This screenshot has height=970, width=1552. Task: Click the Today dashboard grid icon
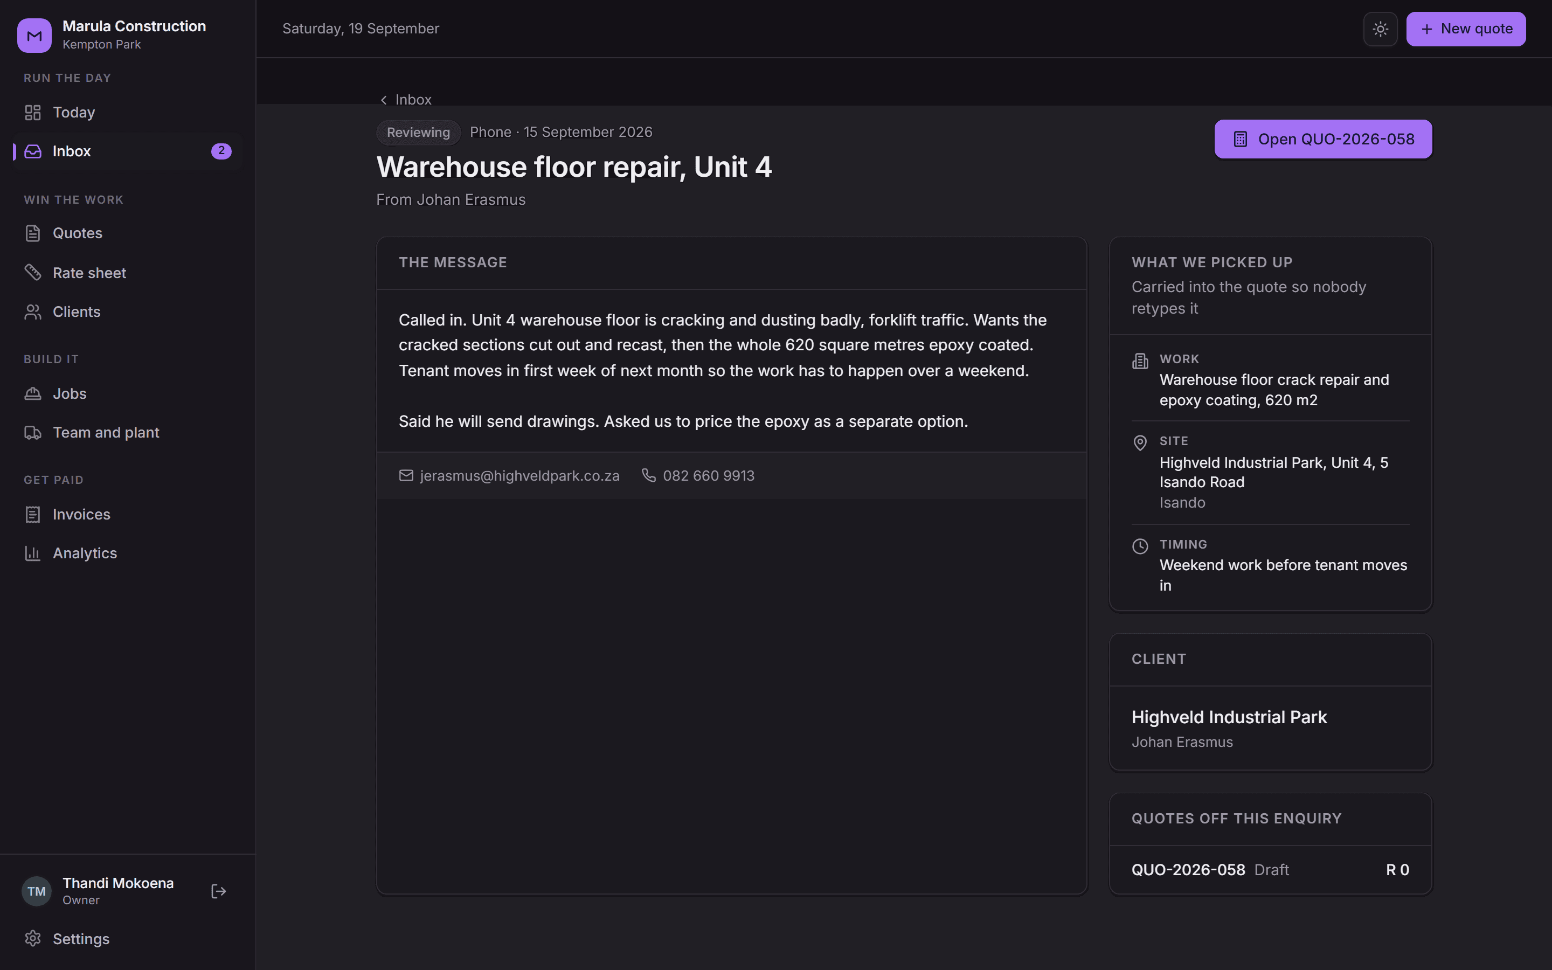[x=33, y=112]
